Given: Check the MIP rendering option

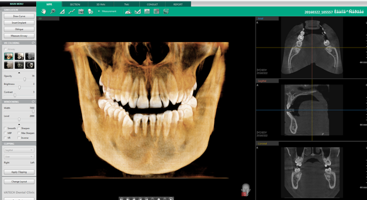Looking at the screenshot, I should [x=5, y=133].
